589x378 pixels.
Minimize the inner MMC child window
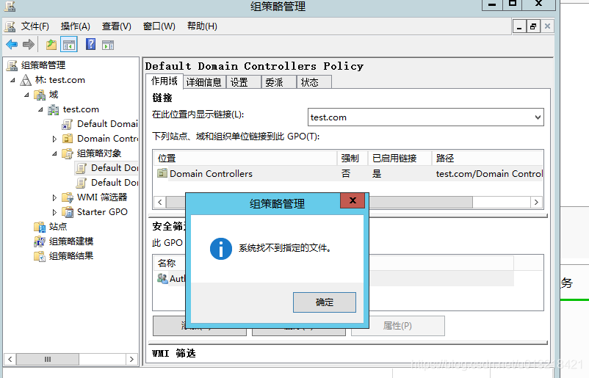click(519, 26)
